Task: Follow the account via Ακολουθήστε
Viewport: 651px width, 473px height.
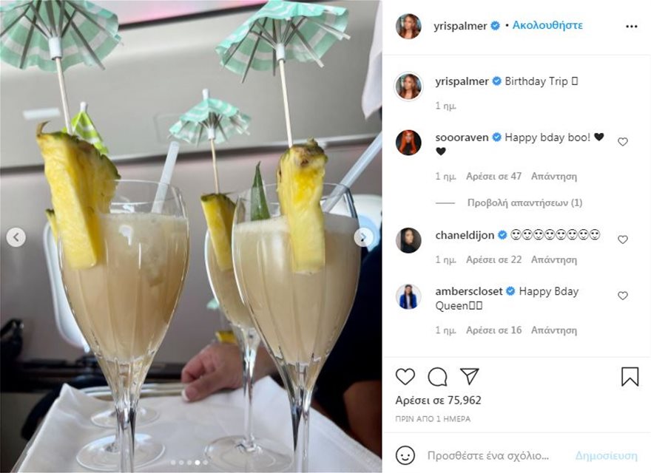Action: (x=547, y=25)
